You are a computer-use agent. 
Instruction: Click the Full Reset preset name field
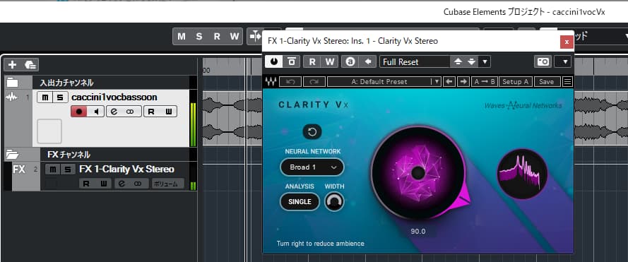click(x=414, y=61)
